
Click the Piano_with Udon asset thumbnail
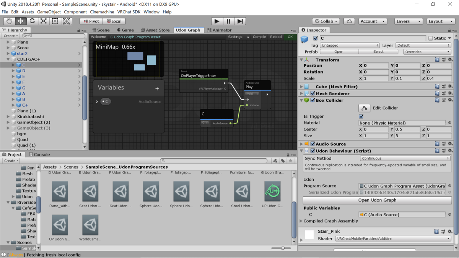(x=60, y=191)
